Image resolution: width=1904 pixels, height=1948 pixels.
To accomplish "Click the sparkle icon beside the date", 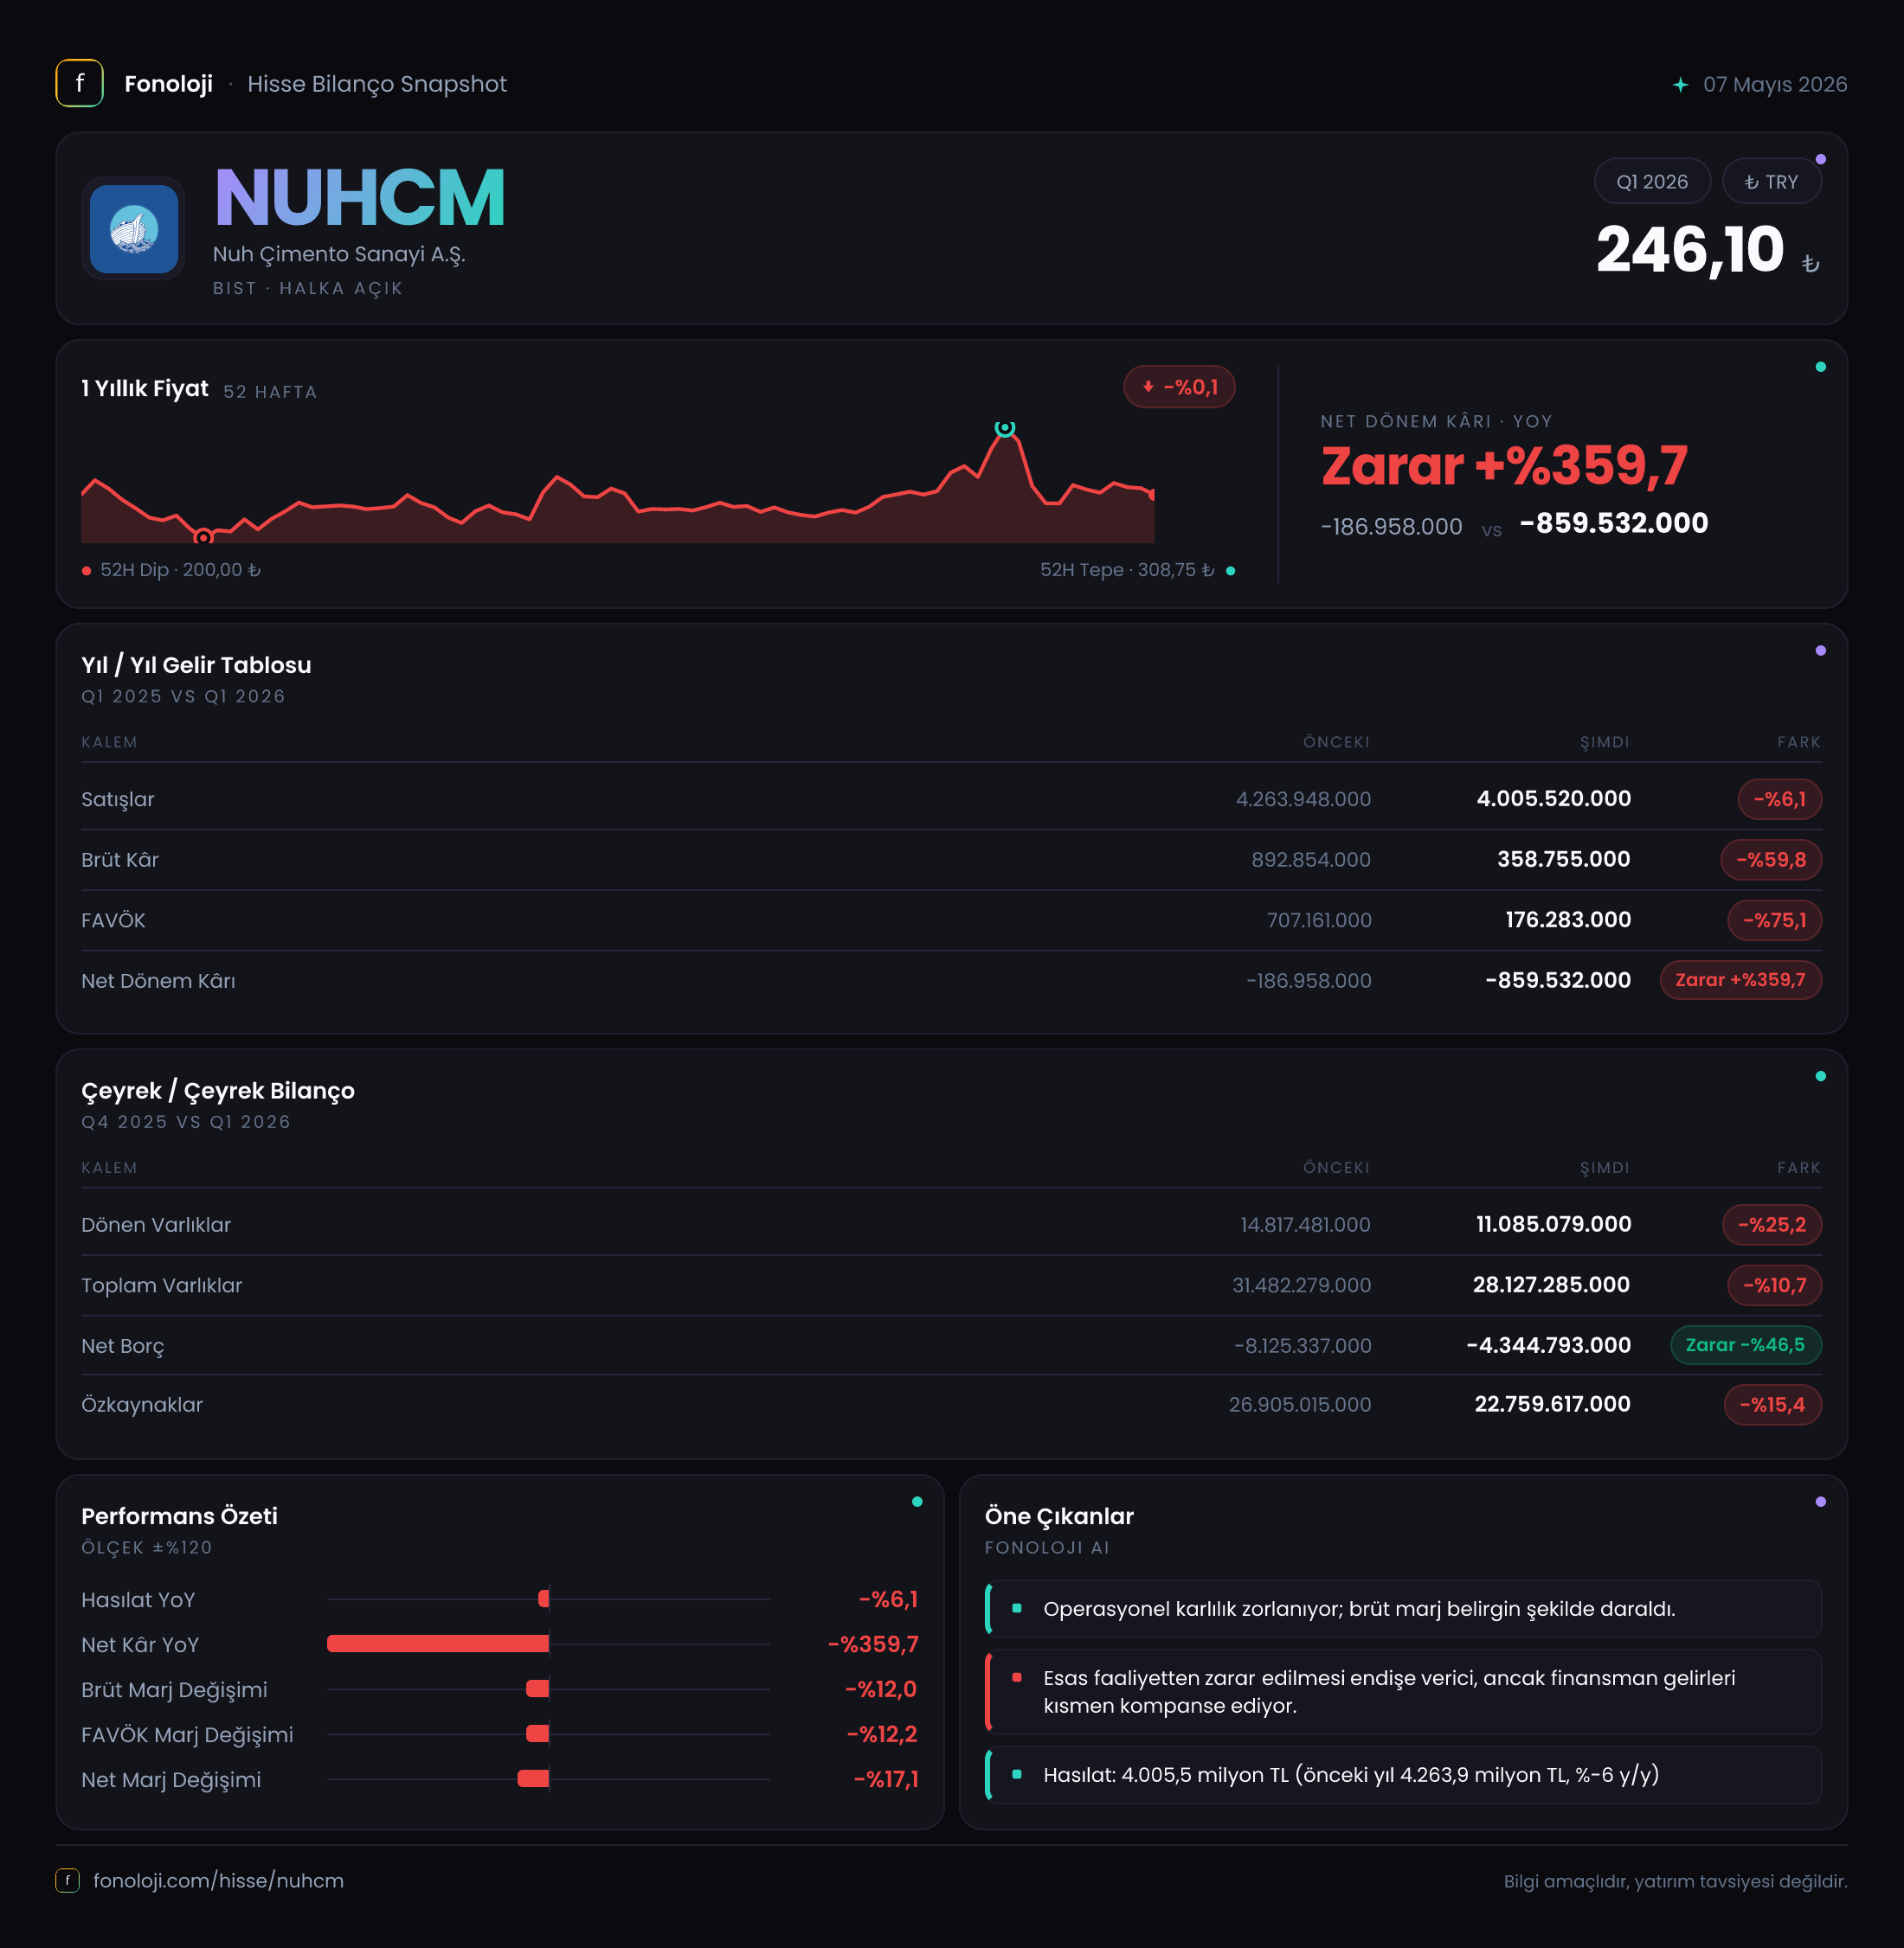I will click(1681, 85).
